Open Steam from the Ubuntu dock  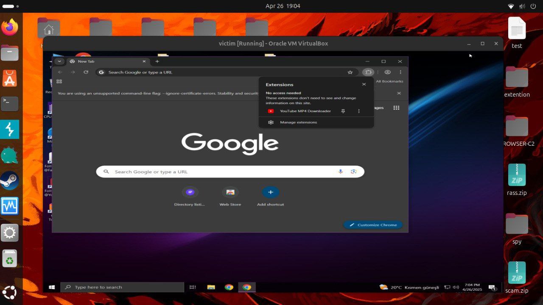coord(10,180)
